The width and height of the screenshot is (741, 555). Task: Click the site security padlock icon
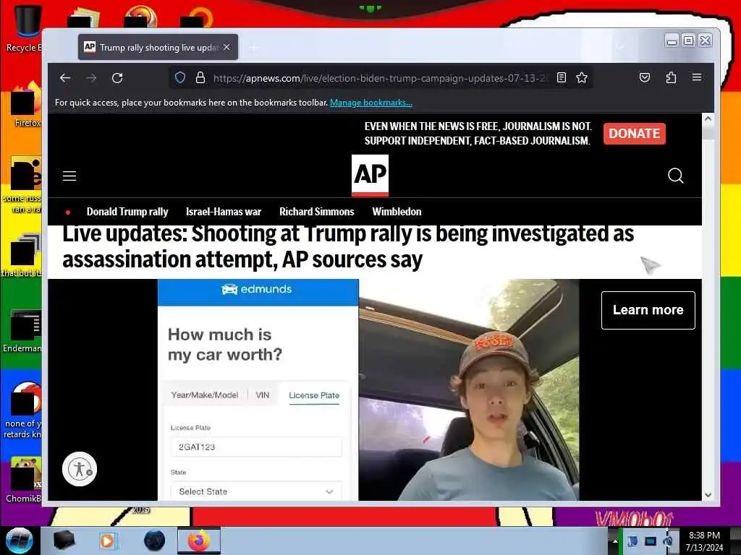200,78
